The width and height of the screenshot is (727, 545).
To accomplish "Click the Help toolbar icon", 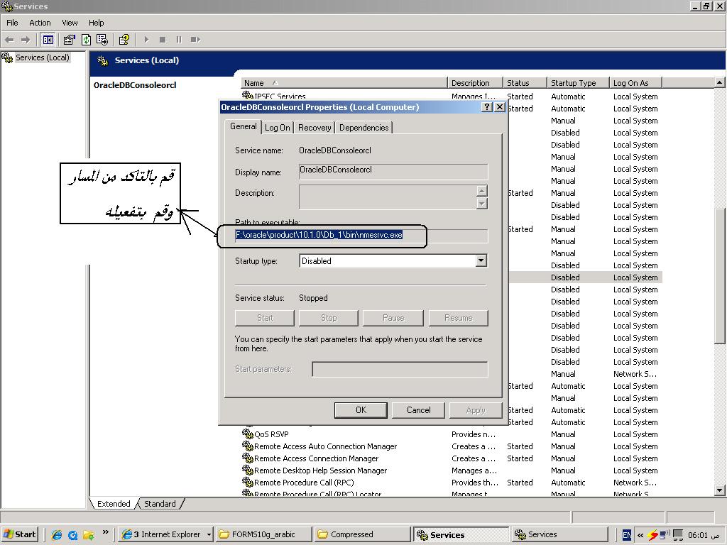I will point(124,40).
